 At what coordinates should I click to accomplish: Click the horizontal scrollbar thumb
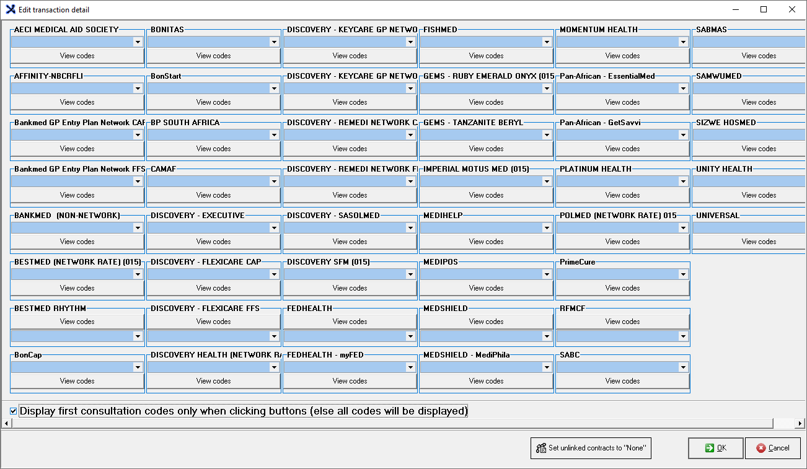click(x=392, y=423)
